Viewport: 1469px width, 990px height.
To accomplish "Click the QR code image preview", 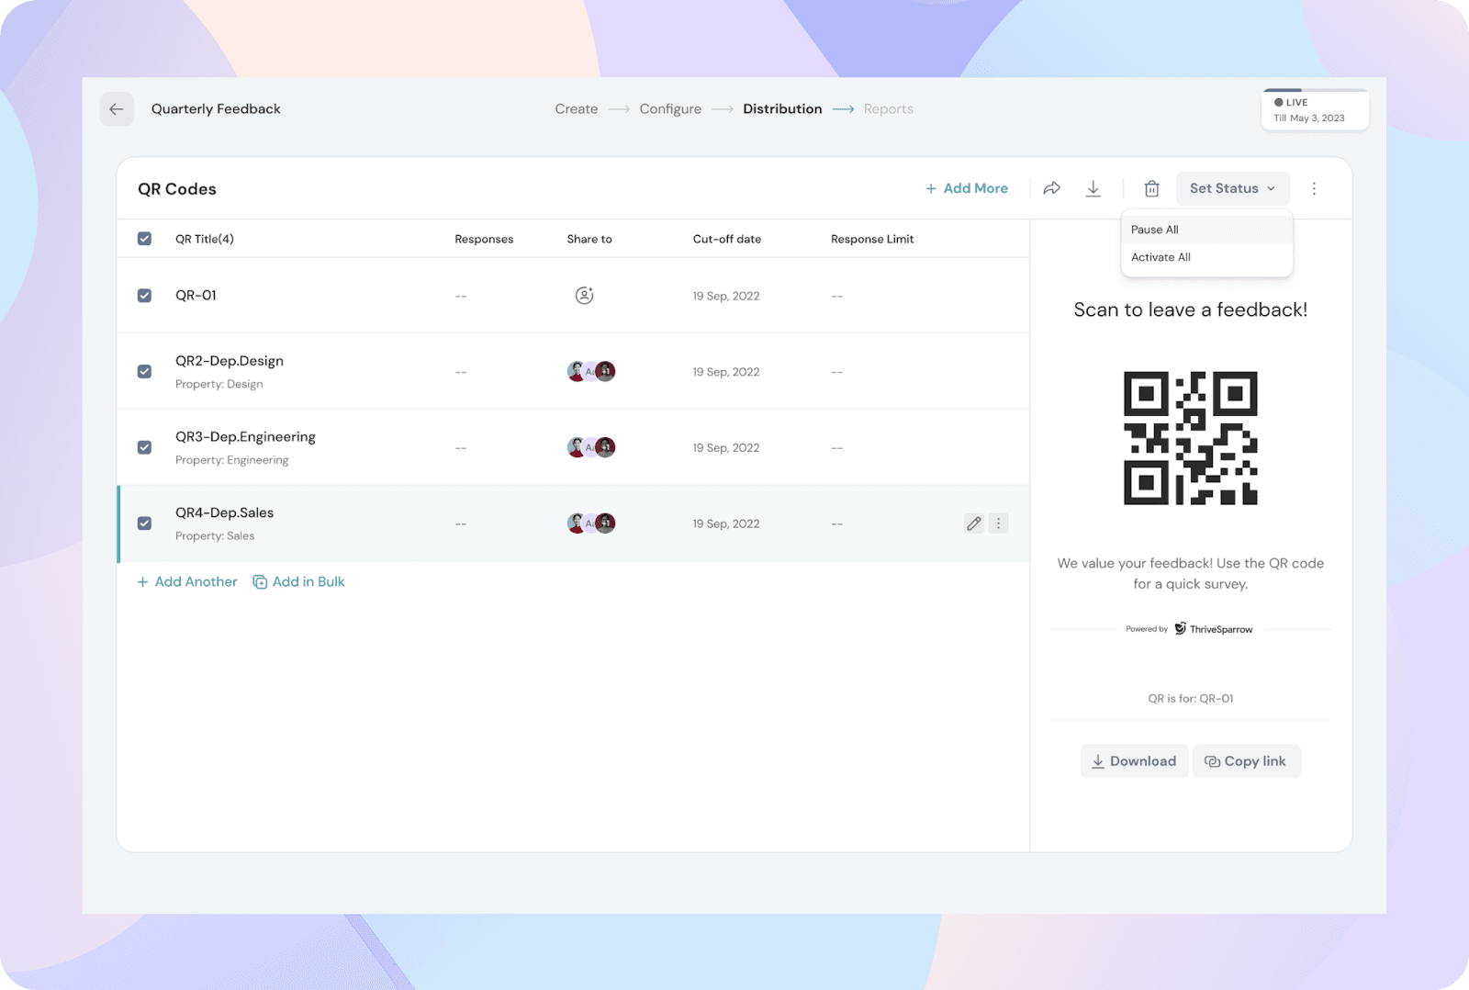I will [1190, 438].
